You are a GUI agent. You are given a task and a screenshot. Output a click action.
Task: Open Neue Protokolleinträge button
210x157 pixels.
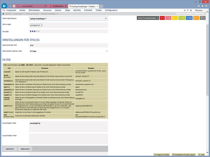(x=148, y=18)
